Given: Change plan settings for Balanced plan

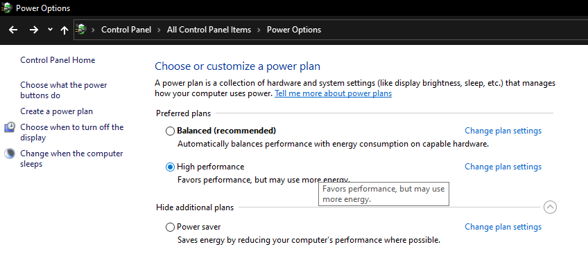Looking at the screenshot, I should 503,131.
